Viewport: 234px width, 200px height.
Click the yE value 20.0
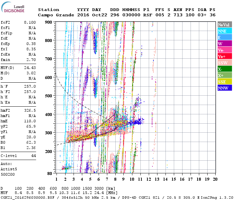31,137
